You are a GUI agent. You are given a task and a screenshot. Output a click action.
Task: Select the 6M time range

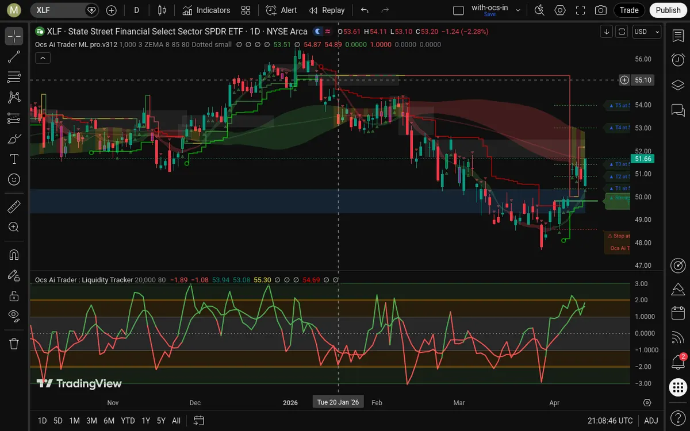109,421
